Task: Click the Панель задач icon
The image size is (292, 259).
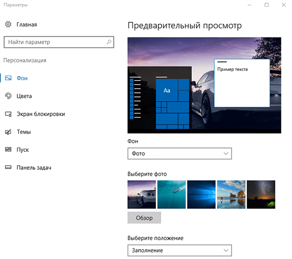Action: click(8, 167)
